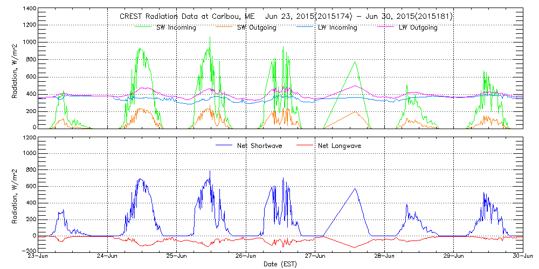
Task: Click the 27-Jun x-axis label
Action: [315, 256]
